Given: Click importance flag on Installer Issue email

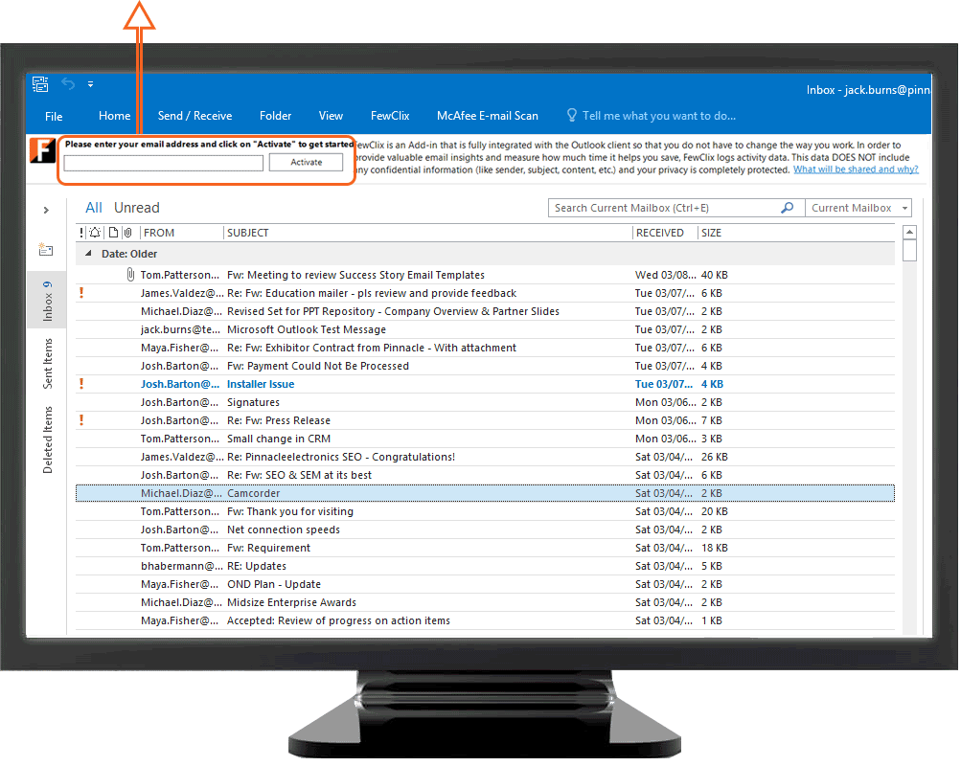Looking at the screenshot, I should [81, 384].
